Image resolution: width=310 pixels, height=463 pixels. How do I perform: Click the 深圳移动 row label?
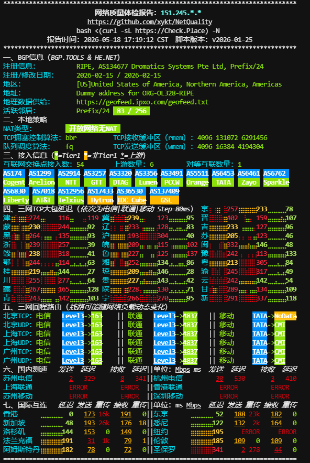[x=168, y=396]
